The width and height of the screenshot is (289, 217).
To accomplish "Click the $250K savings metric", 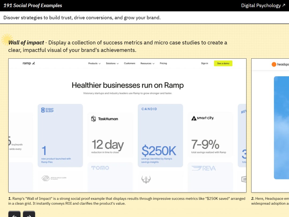I will tap(159, 151).
